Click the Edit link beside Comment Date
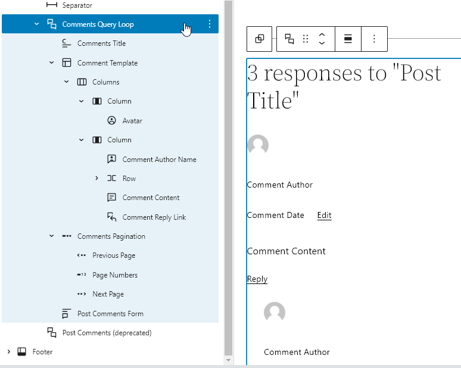Screen dimensions: 461x368 [324, 216]
